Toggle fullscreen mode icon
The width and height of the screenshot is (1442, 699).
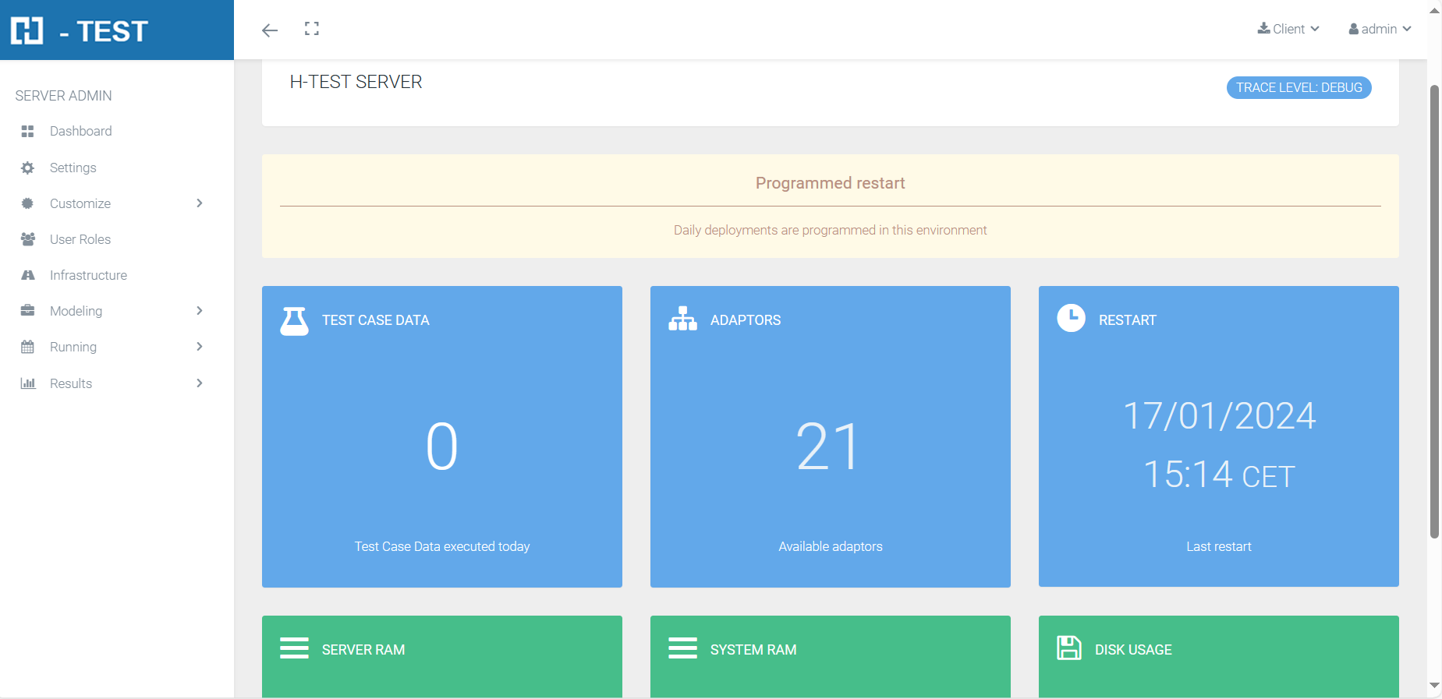(x=312, y=29)
